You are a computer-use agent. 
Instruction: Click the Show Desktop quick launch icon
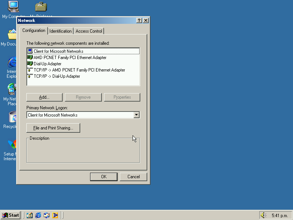click(30, 215)
